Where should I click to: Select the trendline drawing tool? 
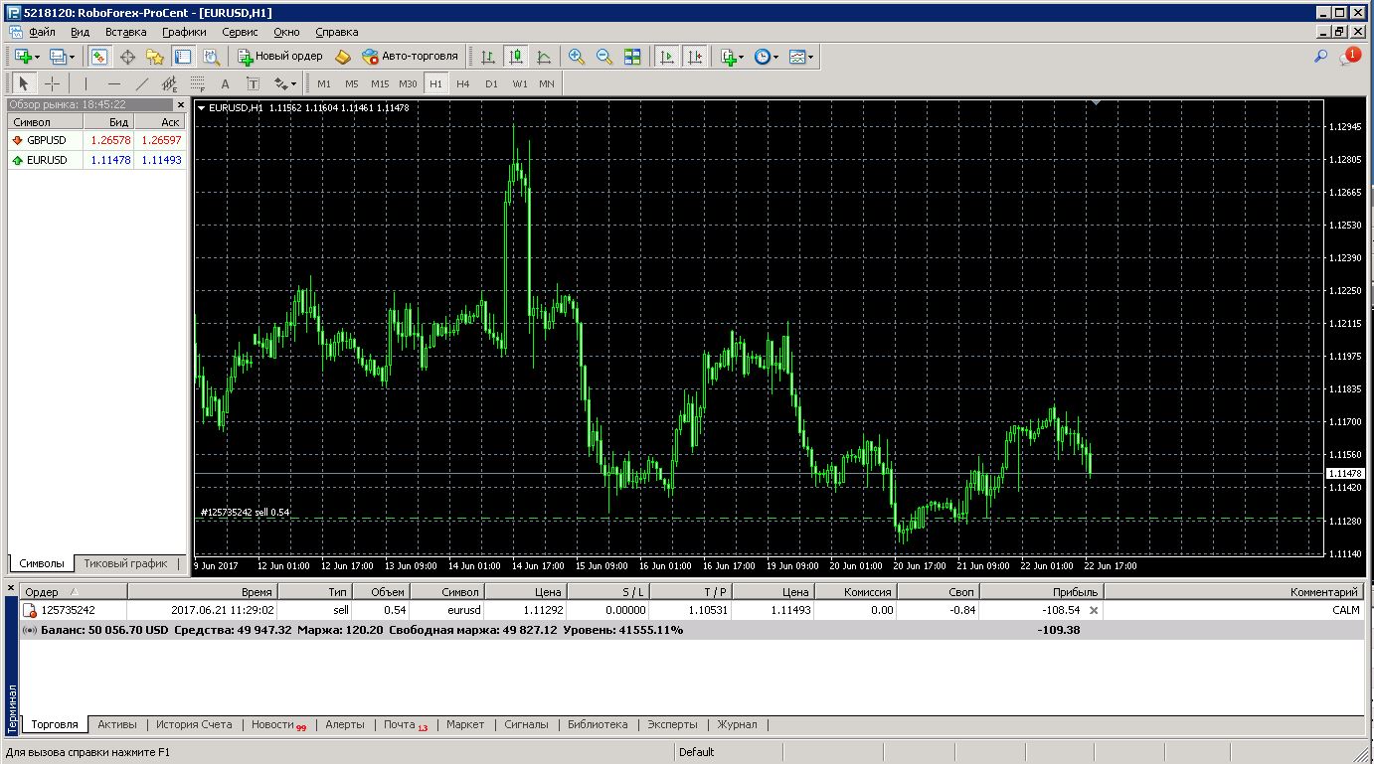(x=142, y=83)
